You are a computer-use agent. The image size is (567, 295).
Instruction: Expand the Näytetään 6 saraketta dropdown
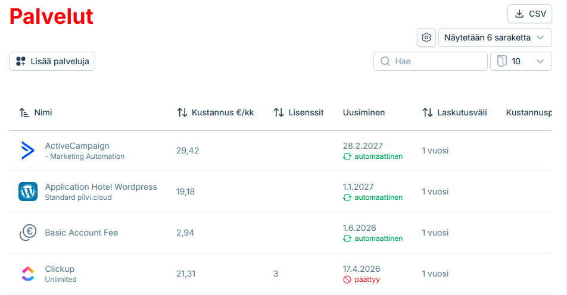[x=494, y=37]
